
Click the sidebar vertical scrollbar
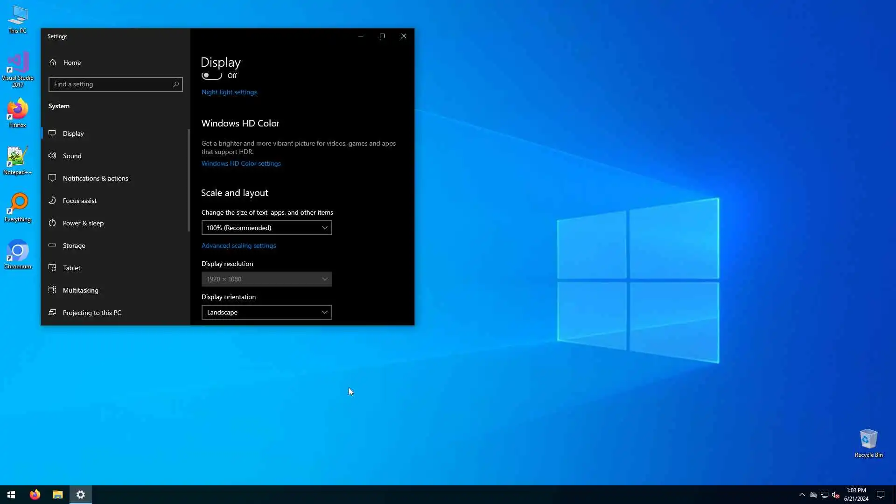point(189,180)
